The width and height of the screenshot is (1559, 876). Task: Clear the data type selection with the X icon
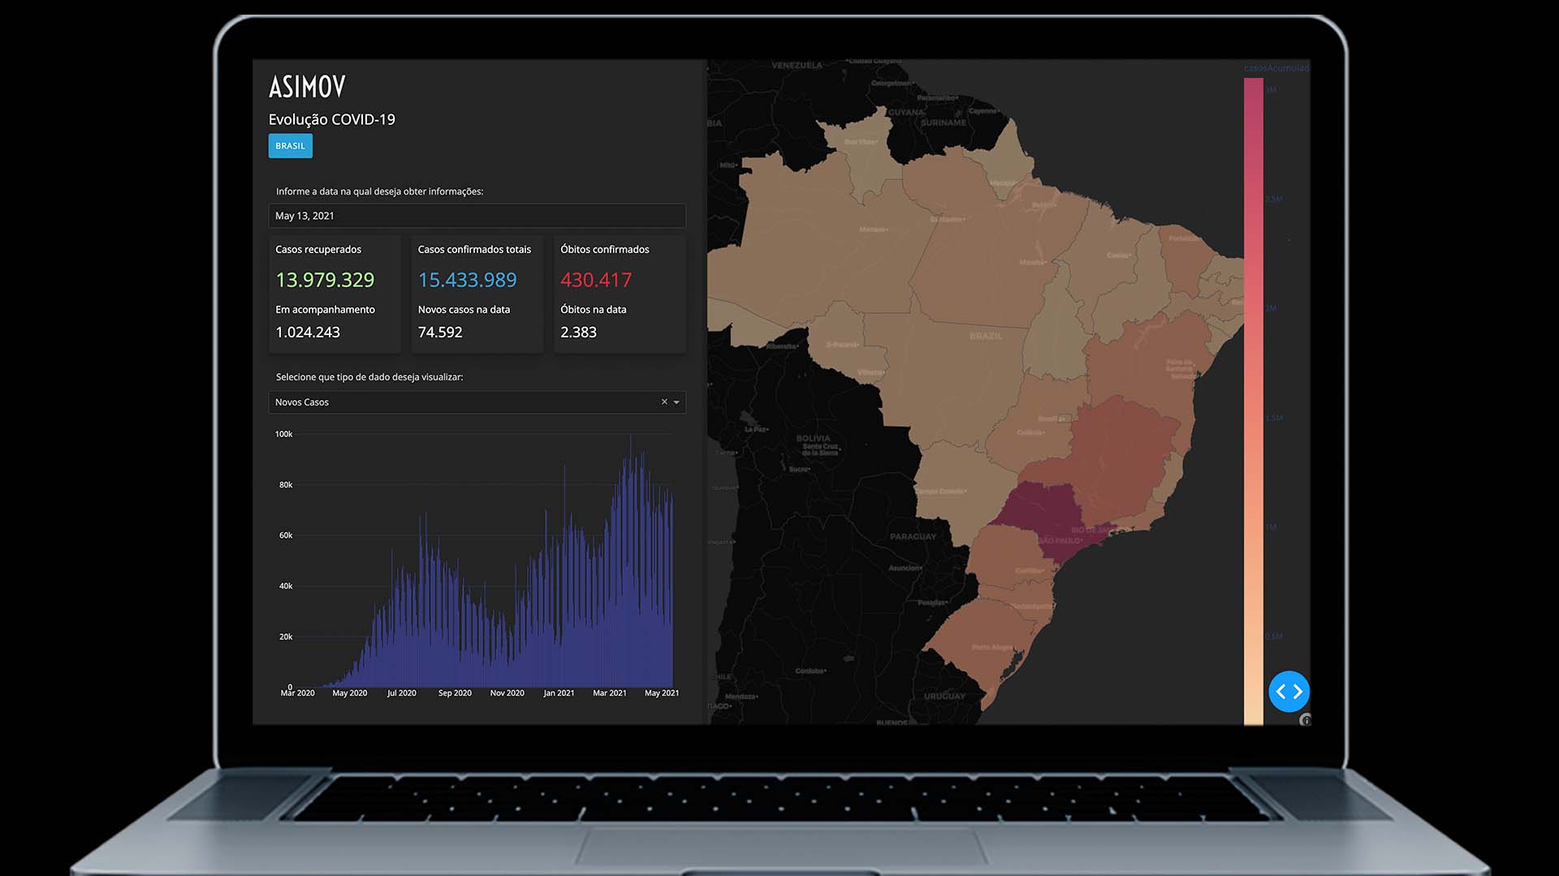pos(663,401)
